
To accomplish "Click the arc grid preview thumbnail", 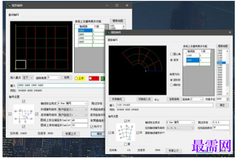I will pos(138,70).
